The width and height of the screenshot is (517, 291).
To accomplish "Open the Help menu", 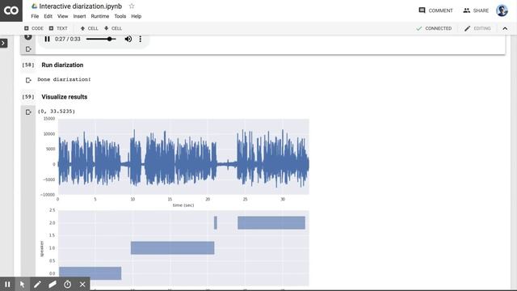I will (137, 16).
